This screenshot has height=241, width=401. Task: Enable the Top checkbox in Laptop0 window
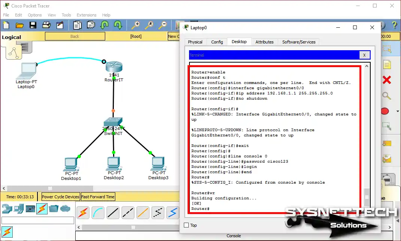186,225
